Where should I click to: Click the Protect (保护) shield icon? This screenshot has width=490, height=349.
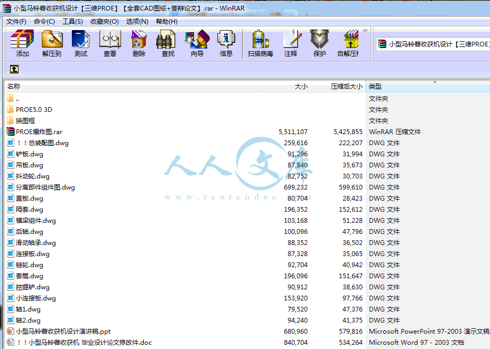tap(319, 43)
